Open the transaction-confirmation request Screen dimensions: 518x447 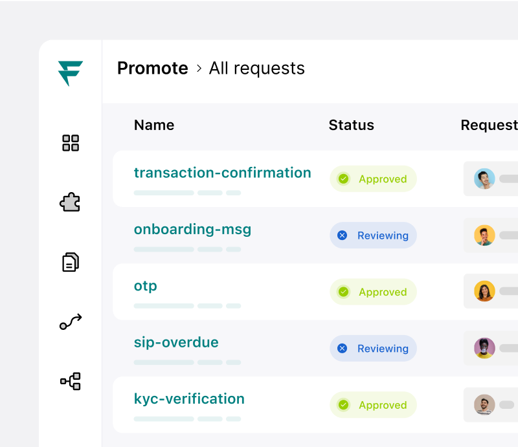coord(222,173)
